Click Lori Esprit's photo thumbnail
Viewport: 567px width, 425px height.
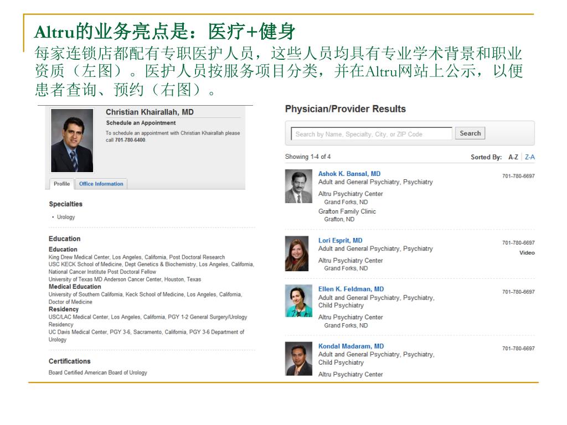coord(297,253)
